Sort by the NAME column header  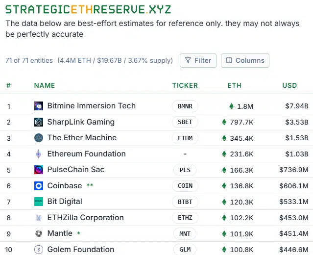click(45, 85)
